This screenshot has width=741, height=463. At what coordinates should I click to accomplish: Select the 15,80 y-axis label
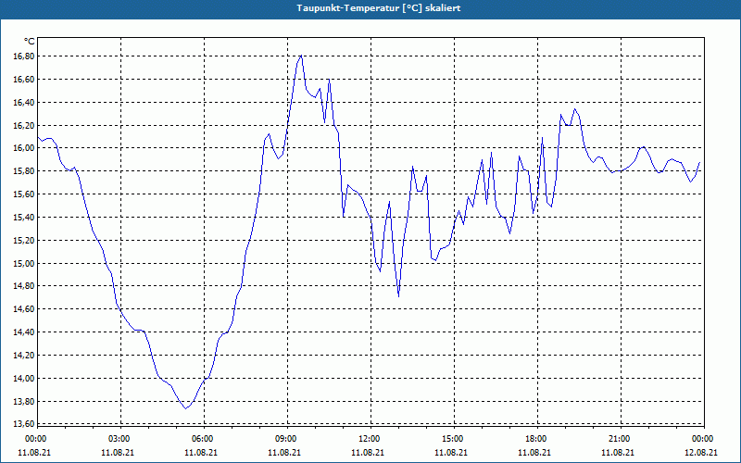click(24, 171)
